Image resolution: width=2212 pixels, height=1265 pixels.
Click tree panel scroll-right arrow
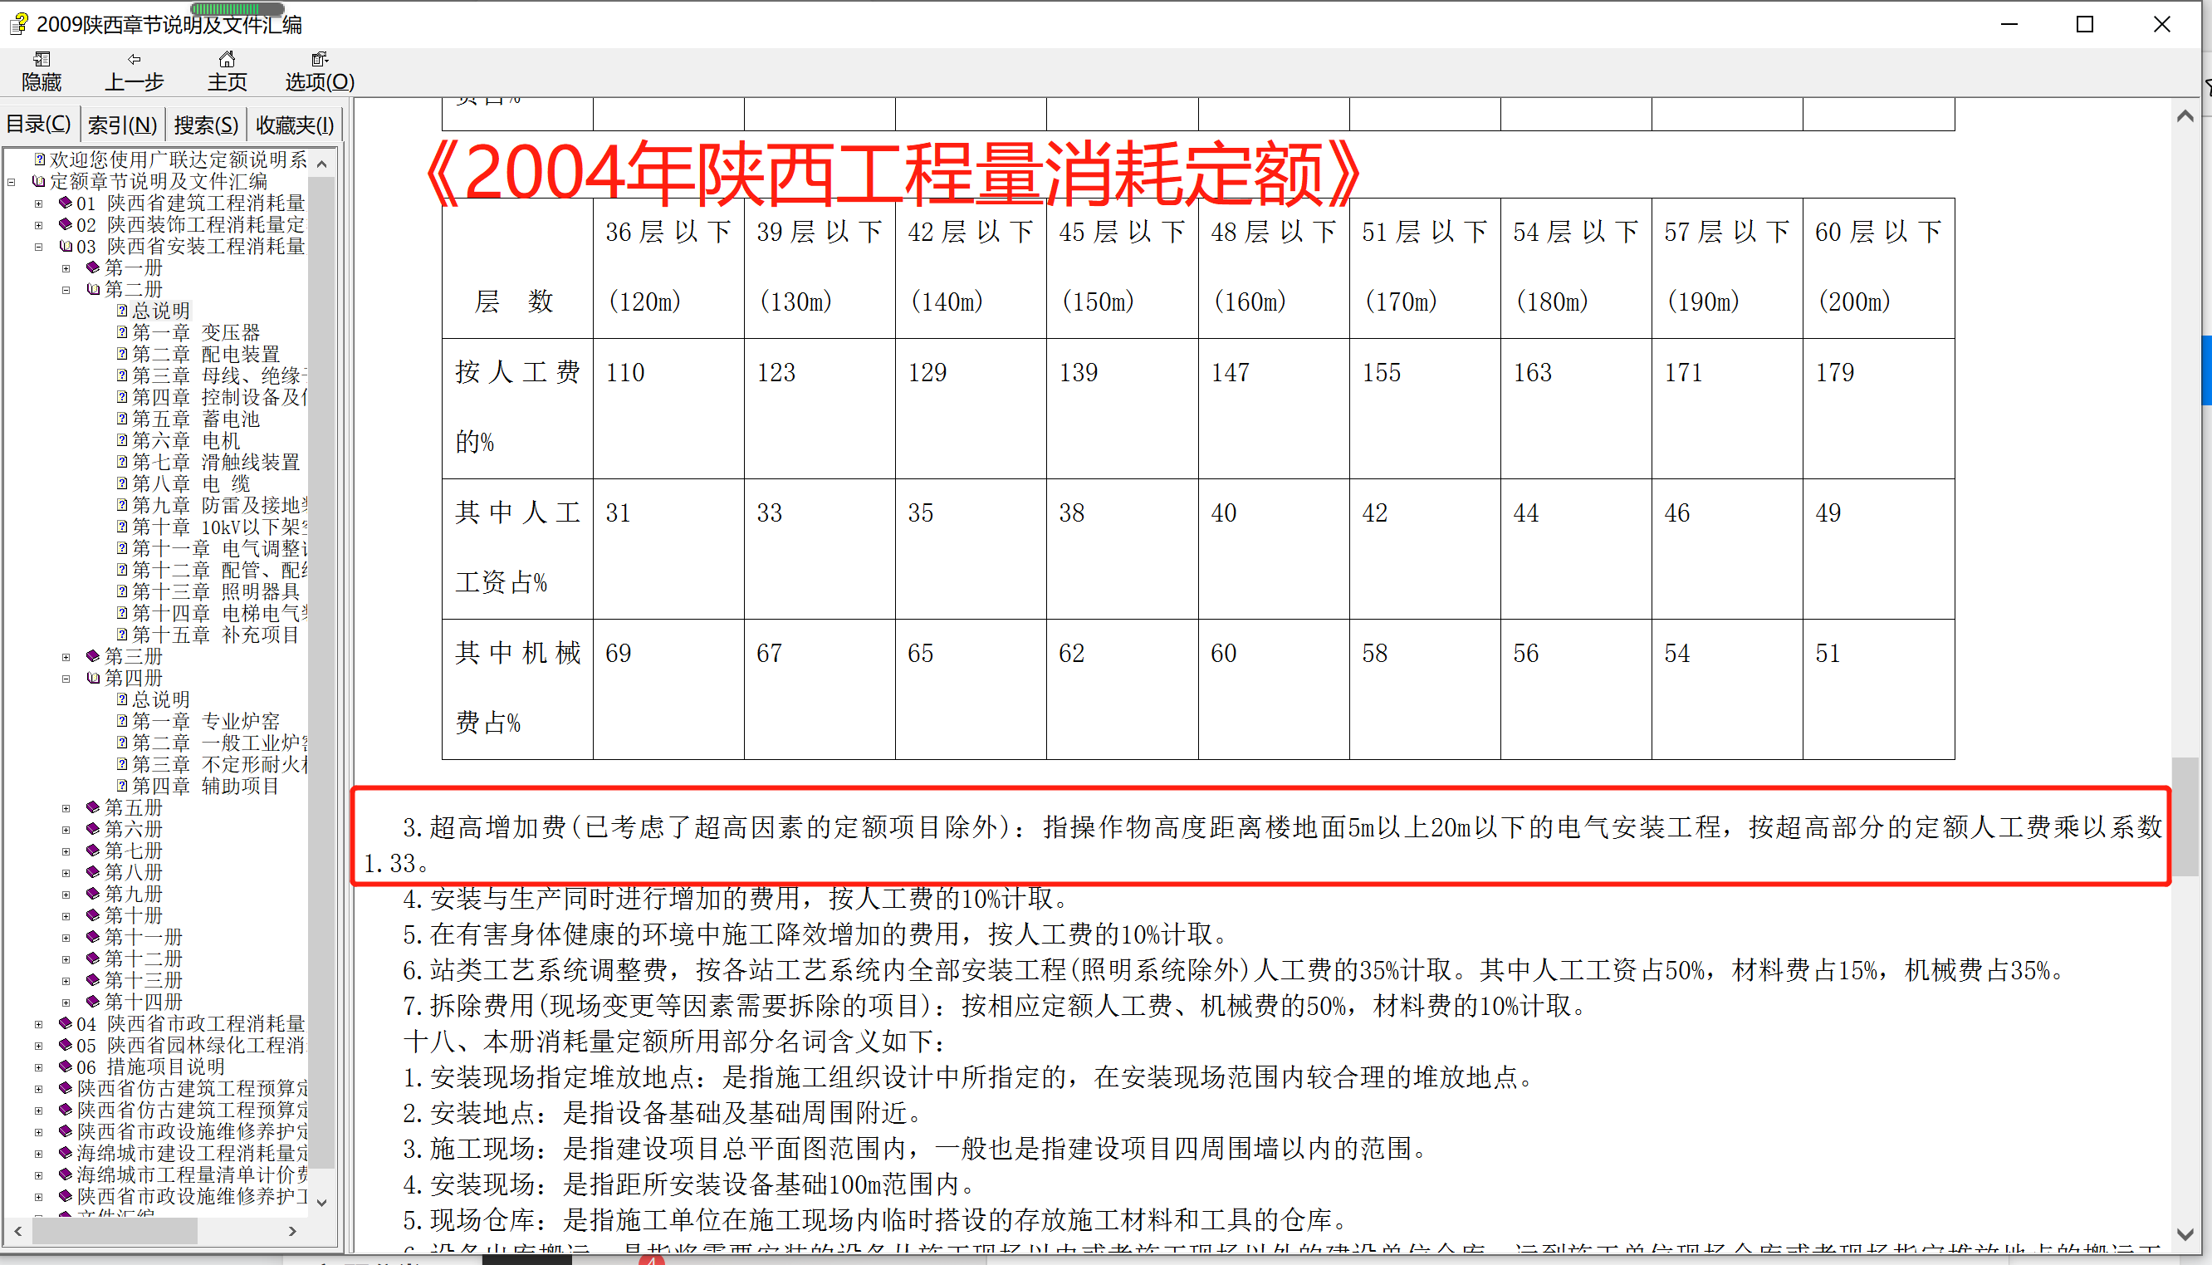pyautogui.click(x=292, y=1230)
